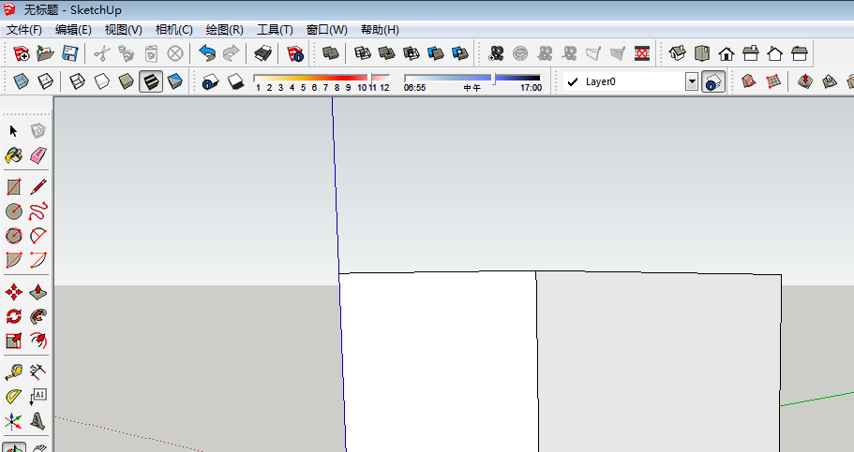Viewport: 854px width, 452px height.
Task: Open the 绘图(R) menu
Action: 224,30
